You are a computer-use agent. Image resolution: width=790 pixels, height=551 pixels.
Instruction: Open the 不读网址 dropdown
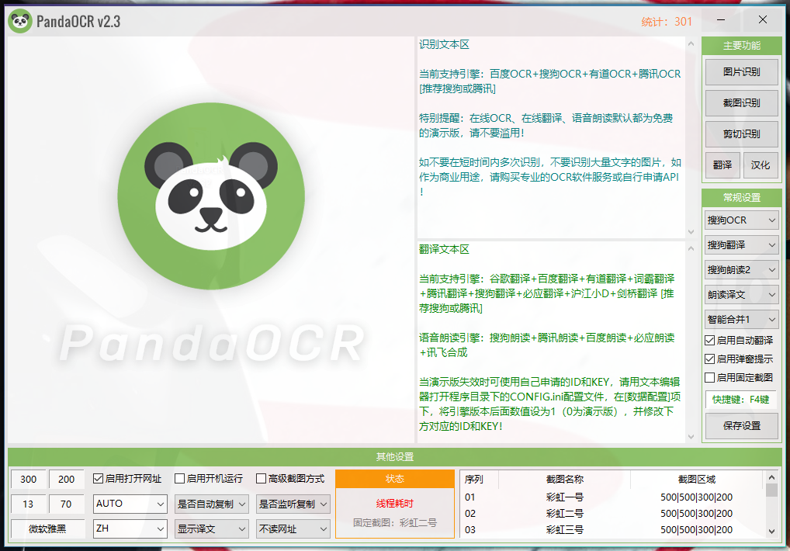coord(293,528)
